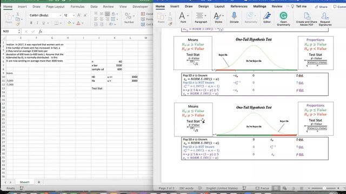Select cell with value 3500 in Excel
The height and width of the screenshot is (194, 346).
pyautogui.click(x=115, y=65)
